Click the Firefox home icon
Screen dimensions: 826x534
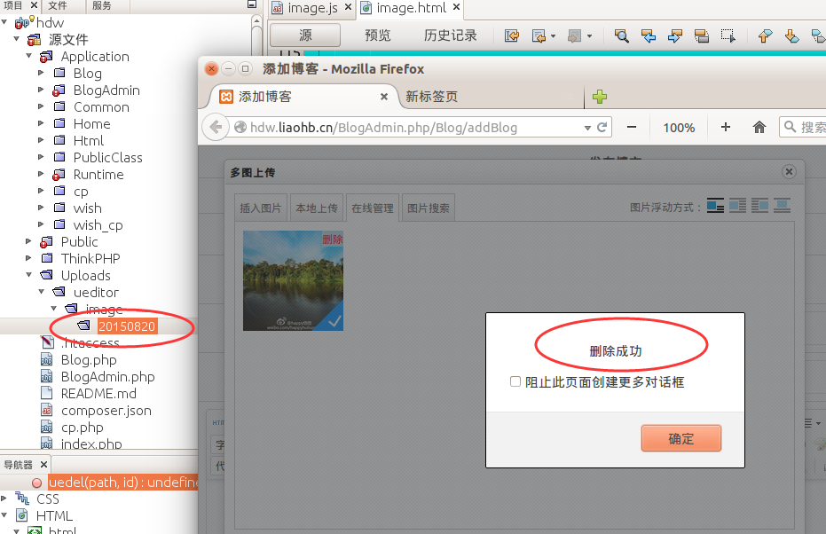click(760, 127)
